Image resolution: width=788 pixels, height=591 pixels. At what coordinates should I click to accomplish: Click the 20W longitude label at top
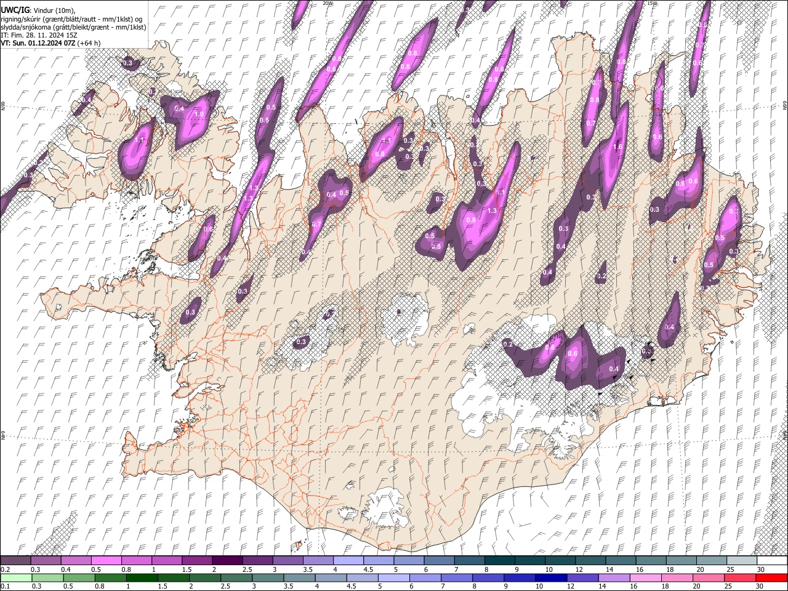[328, 3]
